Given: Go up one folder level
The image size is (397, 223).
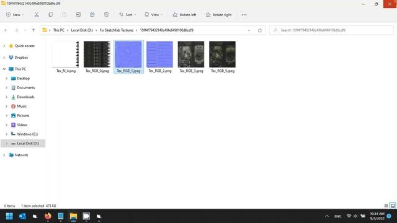Looking at the screenshot, I should pos(33,30).
